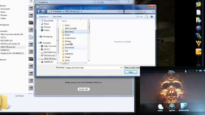Select HDD 1TB lacie in dialog tree

point(50,59)
